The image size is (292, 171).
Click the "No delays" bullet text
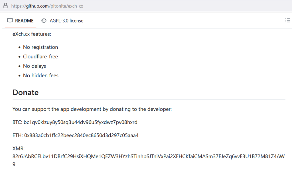(35, 66)
